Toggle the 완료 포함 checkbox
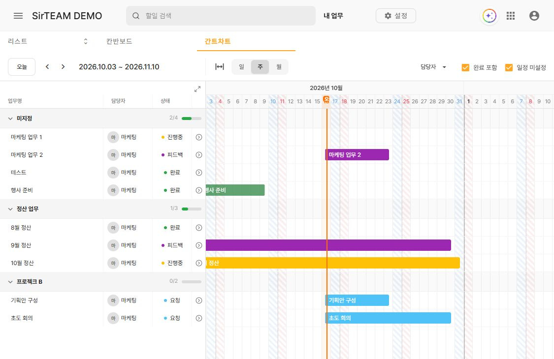This screenshot has width=554, height=359. click(x=465, y=67)
